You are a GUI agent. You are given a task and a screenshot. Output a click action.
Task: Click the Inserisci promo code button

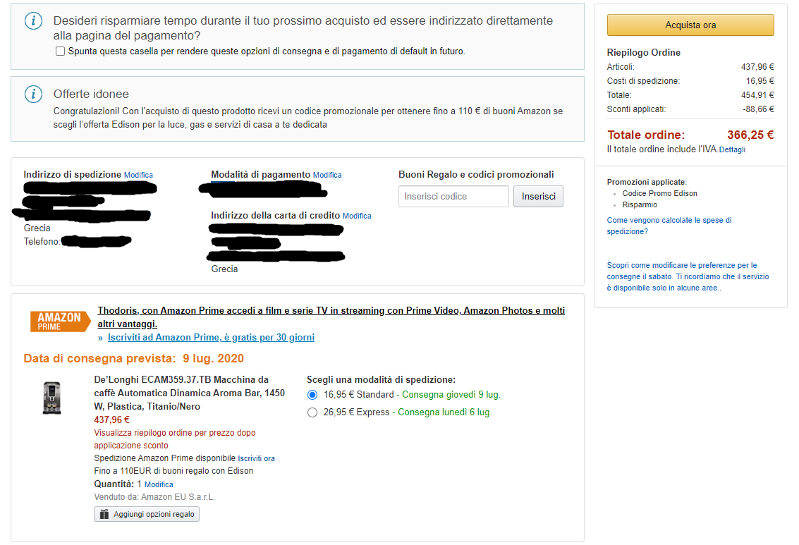pyautogui.click(x=538, y=197)
